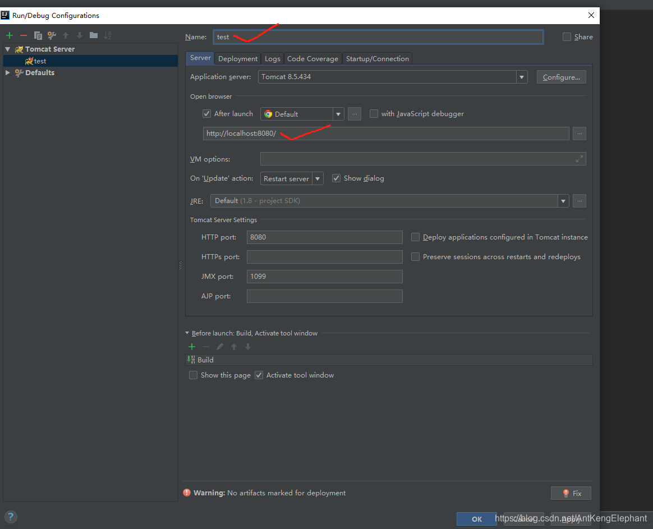
Task: Enable with JavaScript debugger
Action: coord(374,114)
